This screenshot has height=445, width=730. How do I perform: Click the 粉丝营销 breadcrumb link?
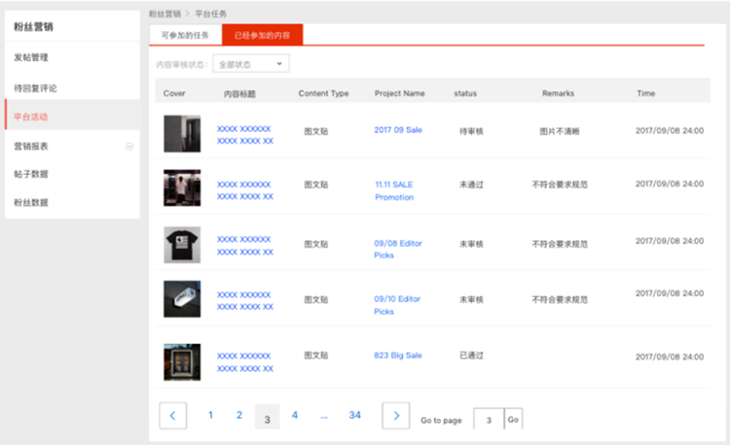coord(164,15)
